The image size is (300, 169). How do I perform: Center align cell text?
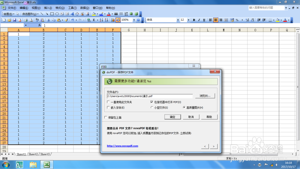click(x=216, y=20)
